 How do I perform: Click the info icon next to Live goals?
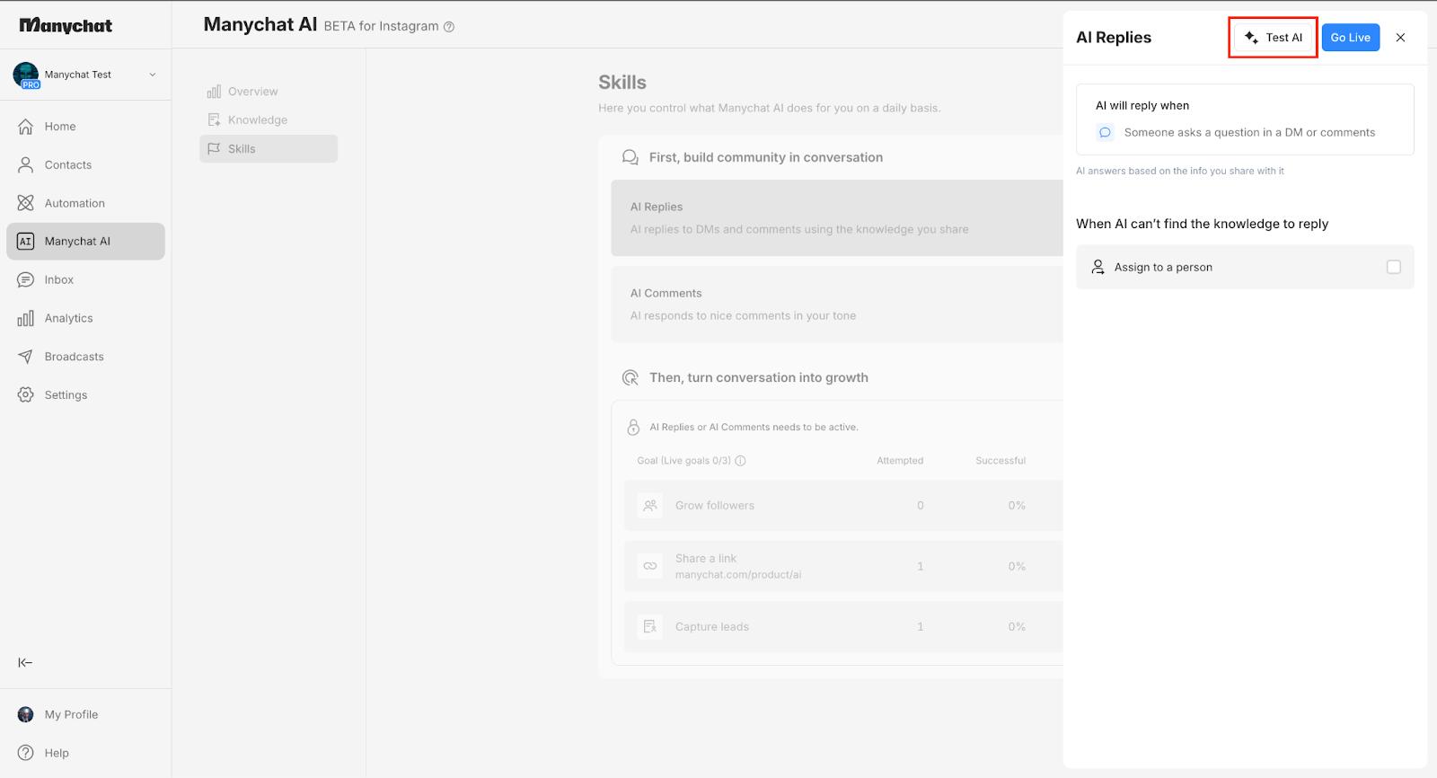pyautogui.click(x=740, y=461)
